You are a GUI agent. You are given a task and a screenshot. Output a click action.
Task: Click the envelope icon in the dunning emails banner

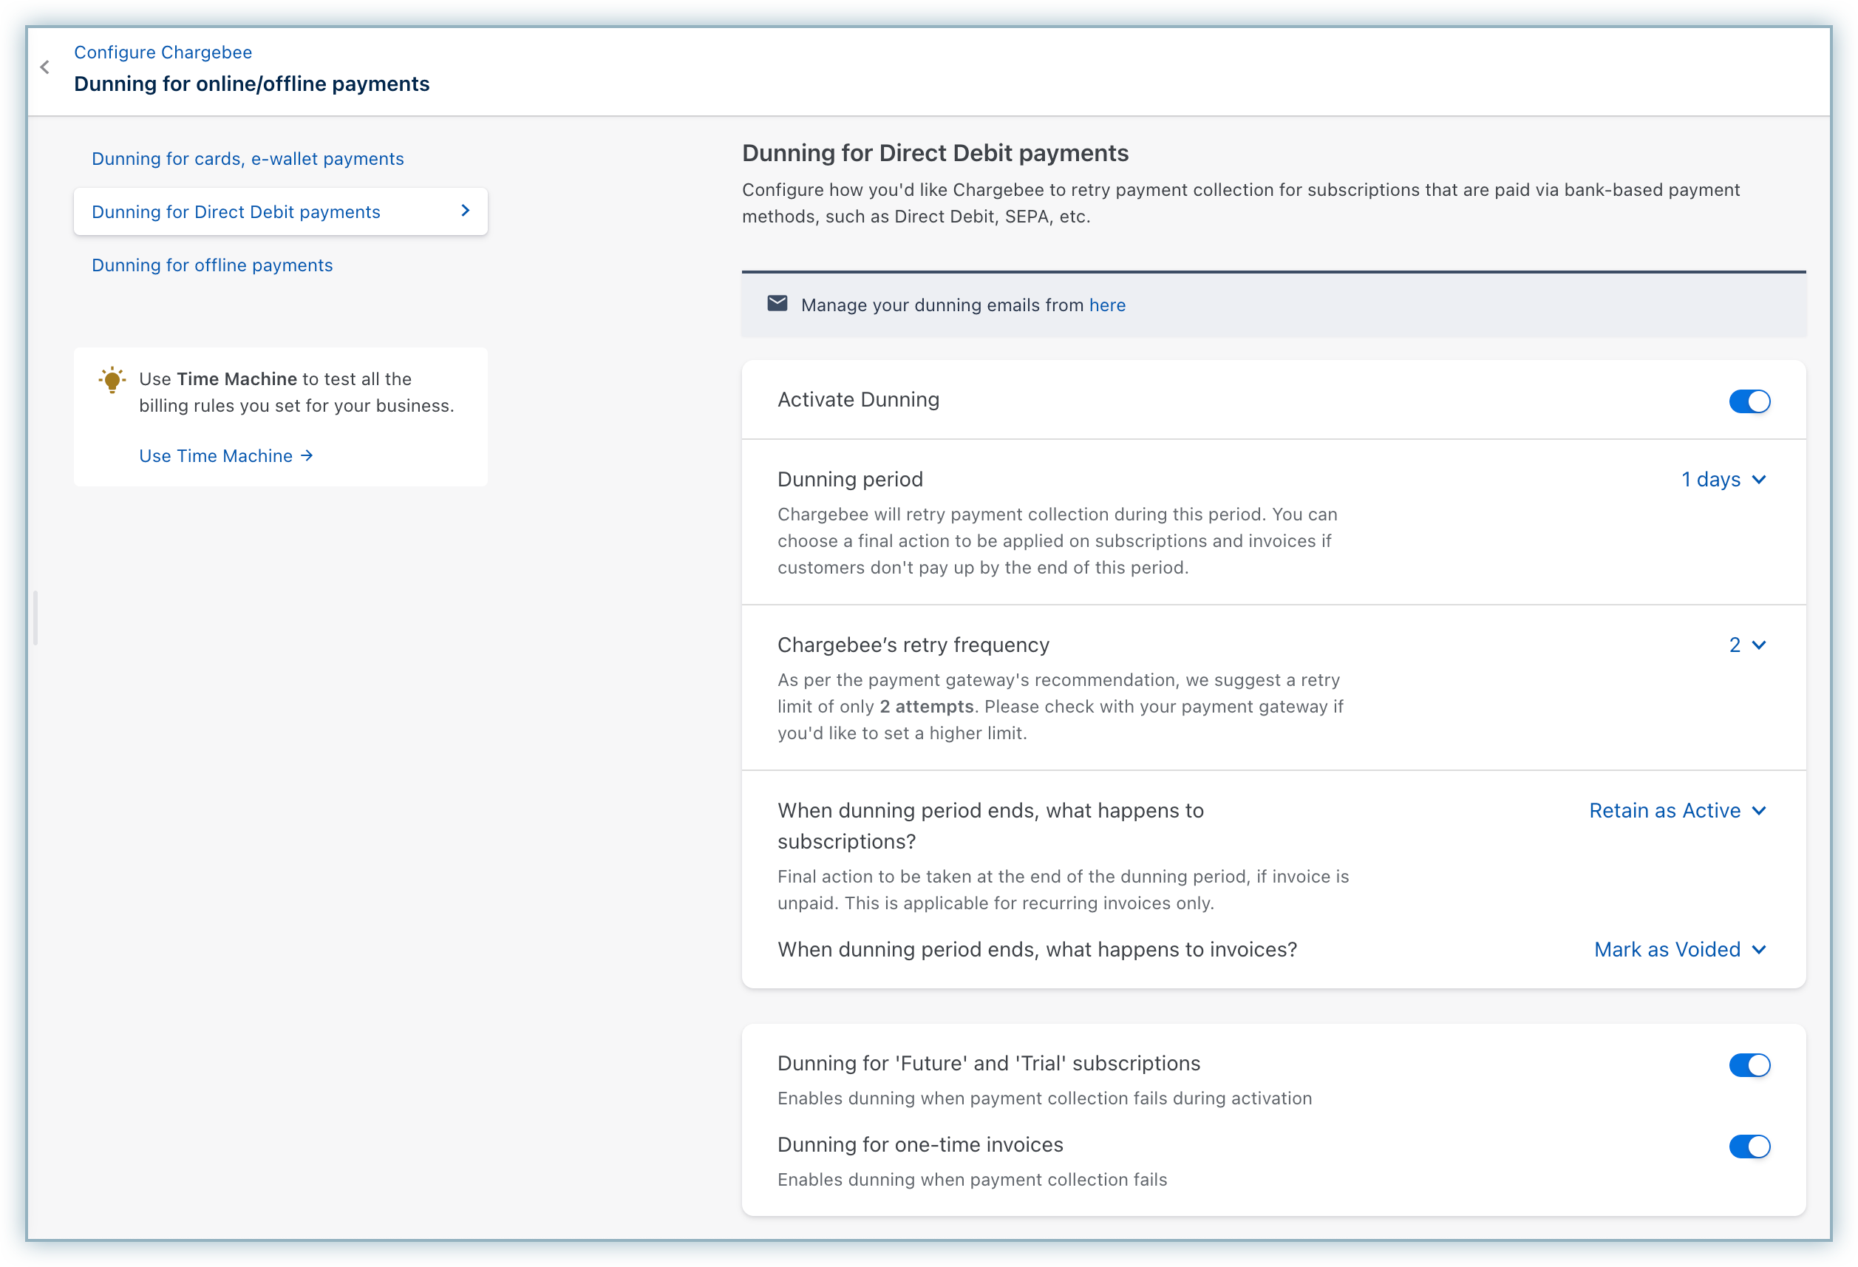point(777,304)
